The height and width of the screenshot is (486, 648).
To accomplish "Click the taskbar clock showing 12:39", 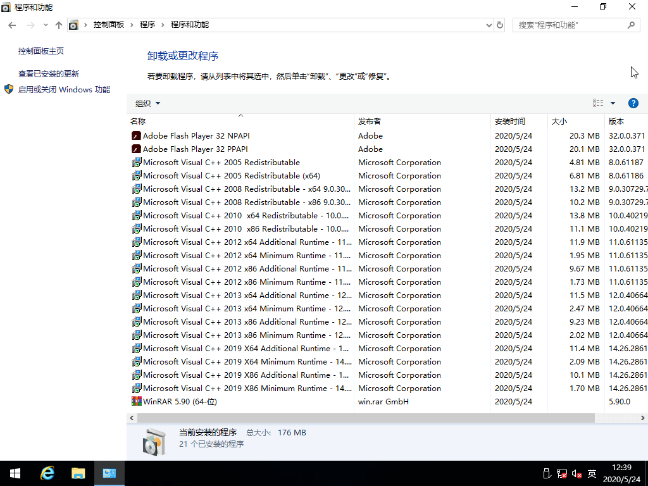I will (x=621, y=473).
